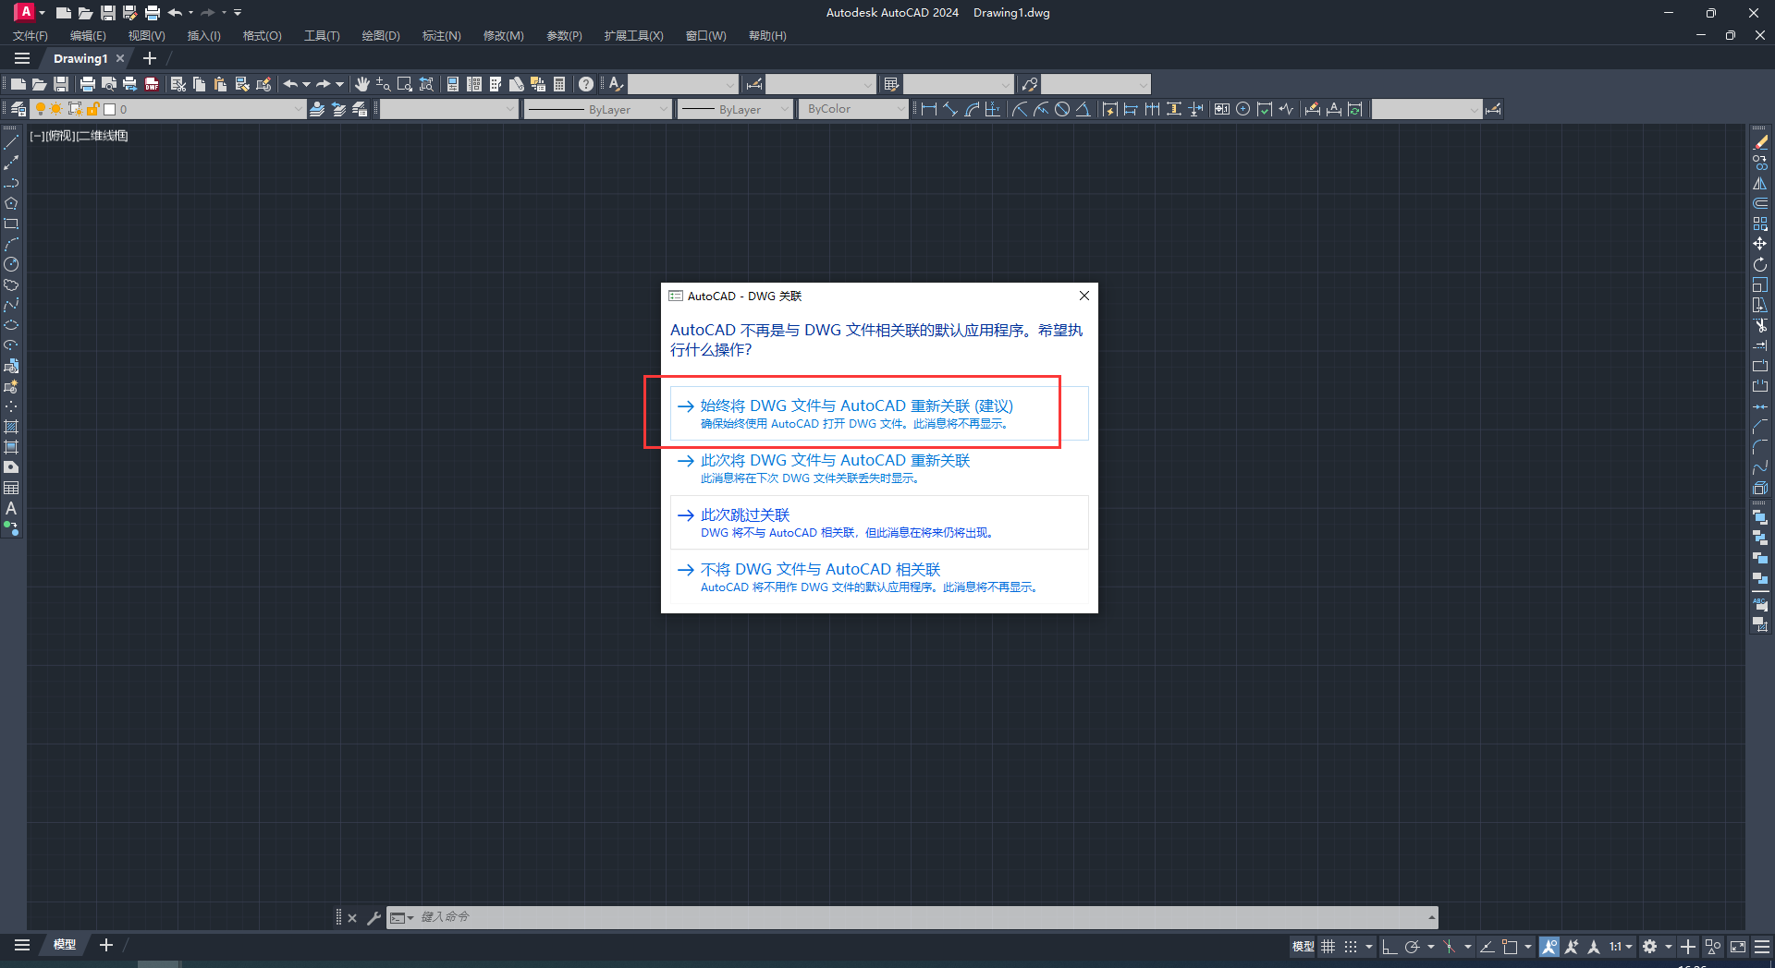Open the layer selection dropdown
Viewport: 1775px width, 968px height.
pos(298,108)
